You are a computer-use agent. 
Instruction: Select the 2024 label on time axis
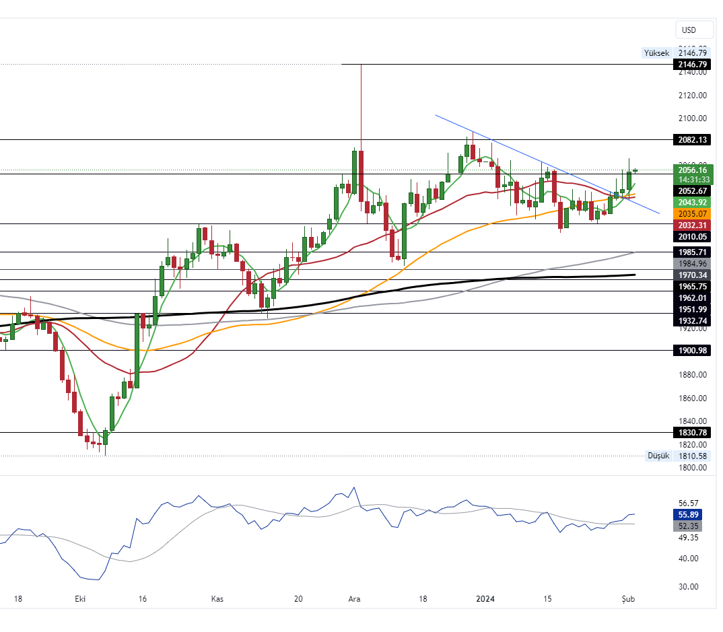[485, 598]
